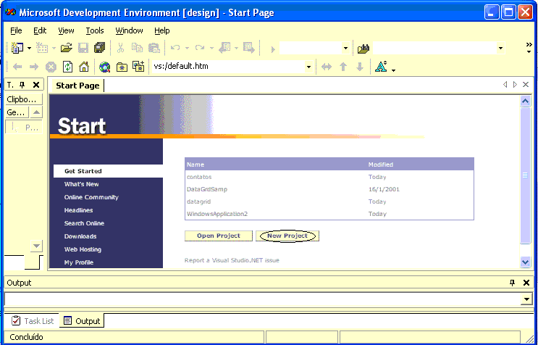Click the Open Project button
The width and height of the screenshot is (538, 345).
(219, 236)
